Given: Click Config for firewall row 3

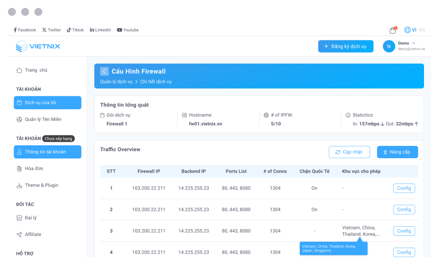Looking at the screenshot, I should pyautogui.click(x=404, y=231).
